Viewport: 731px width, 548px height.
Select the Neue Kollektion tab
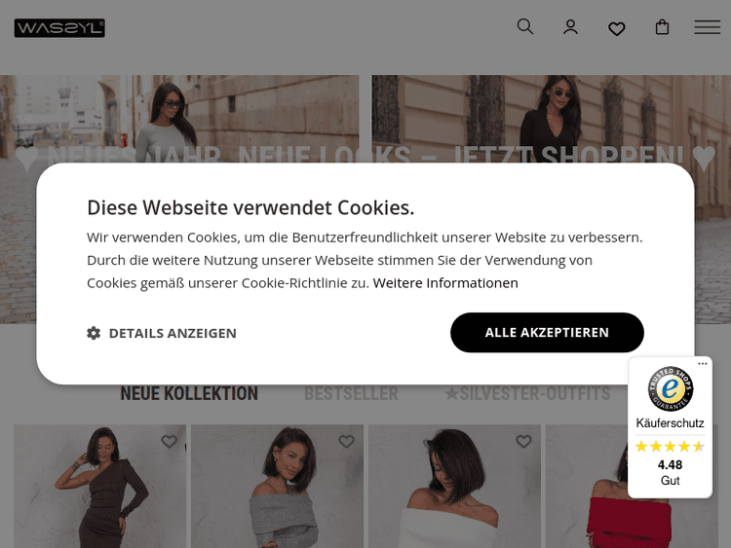coord(189,393)
